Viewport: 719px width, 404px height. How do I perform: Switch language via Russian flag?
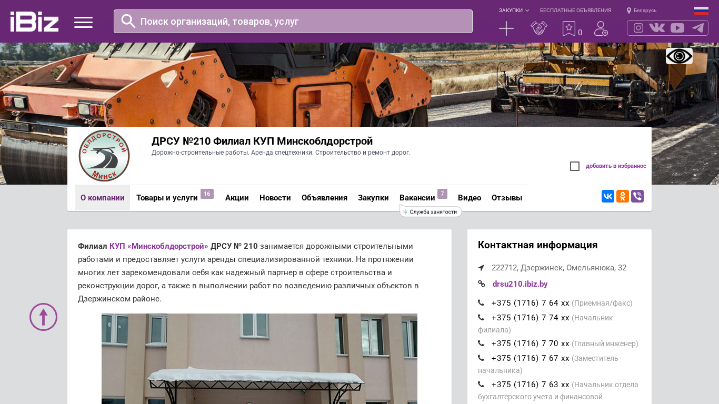point(701,11)
